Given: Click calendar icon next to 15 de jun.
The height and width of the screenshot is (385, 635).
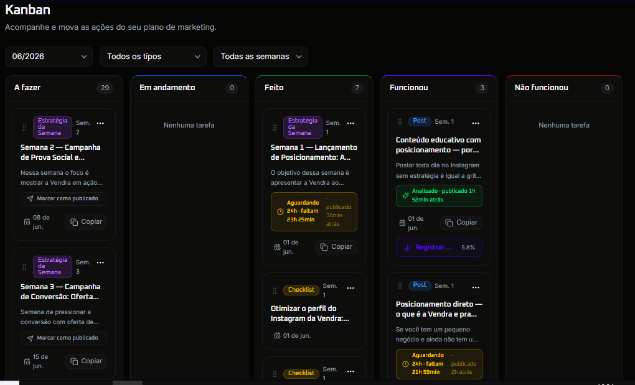Looking at the screenshot, I should click(27, 361).
